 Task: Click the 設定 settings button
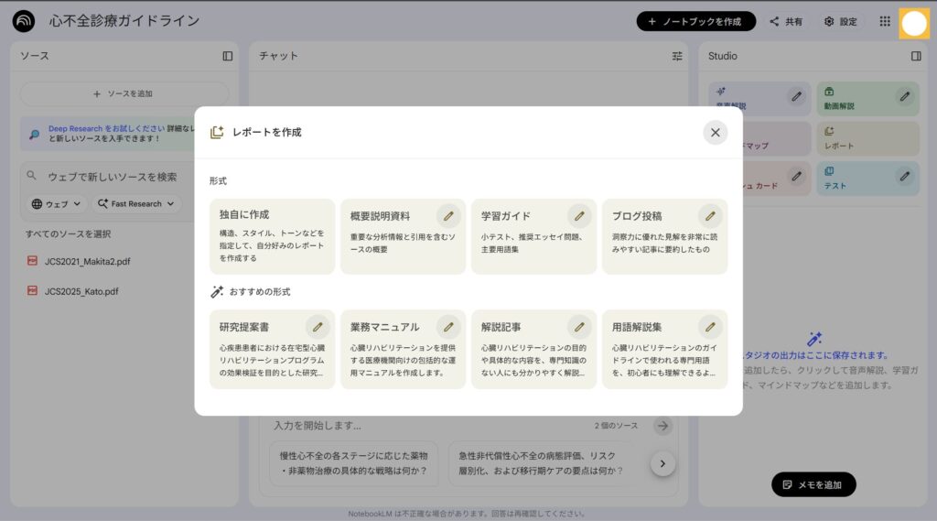840,21
